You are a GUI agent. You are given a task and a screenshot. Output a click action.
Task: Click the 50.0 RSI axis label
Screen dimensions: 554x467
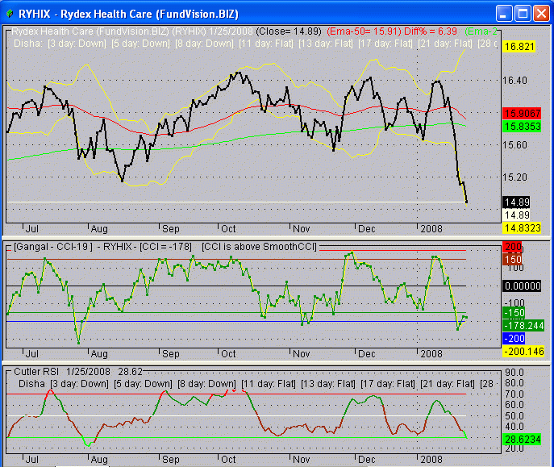click(x=514, y=415)
